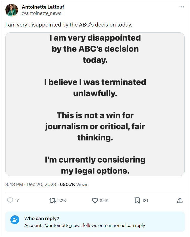This screenshot has height=237, width=190.
Task: Click the accounts that can reply notice text
Action: [85, 225]
